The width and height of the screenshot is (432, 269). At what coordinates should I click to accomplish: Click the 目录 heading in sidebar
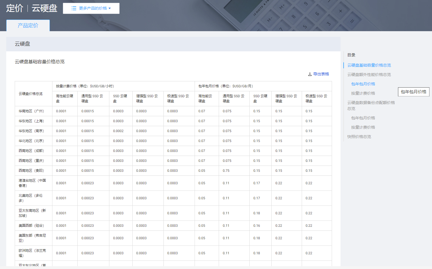click(x=351, y=55)
